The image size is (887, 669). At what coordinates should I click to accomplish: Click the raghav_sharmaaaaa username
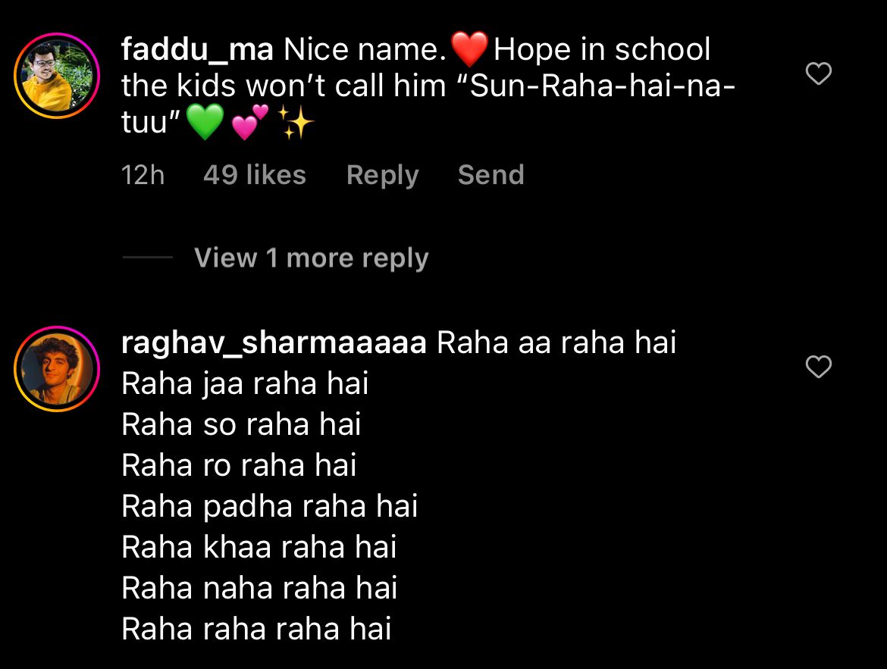274,342
